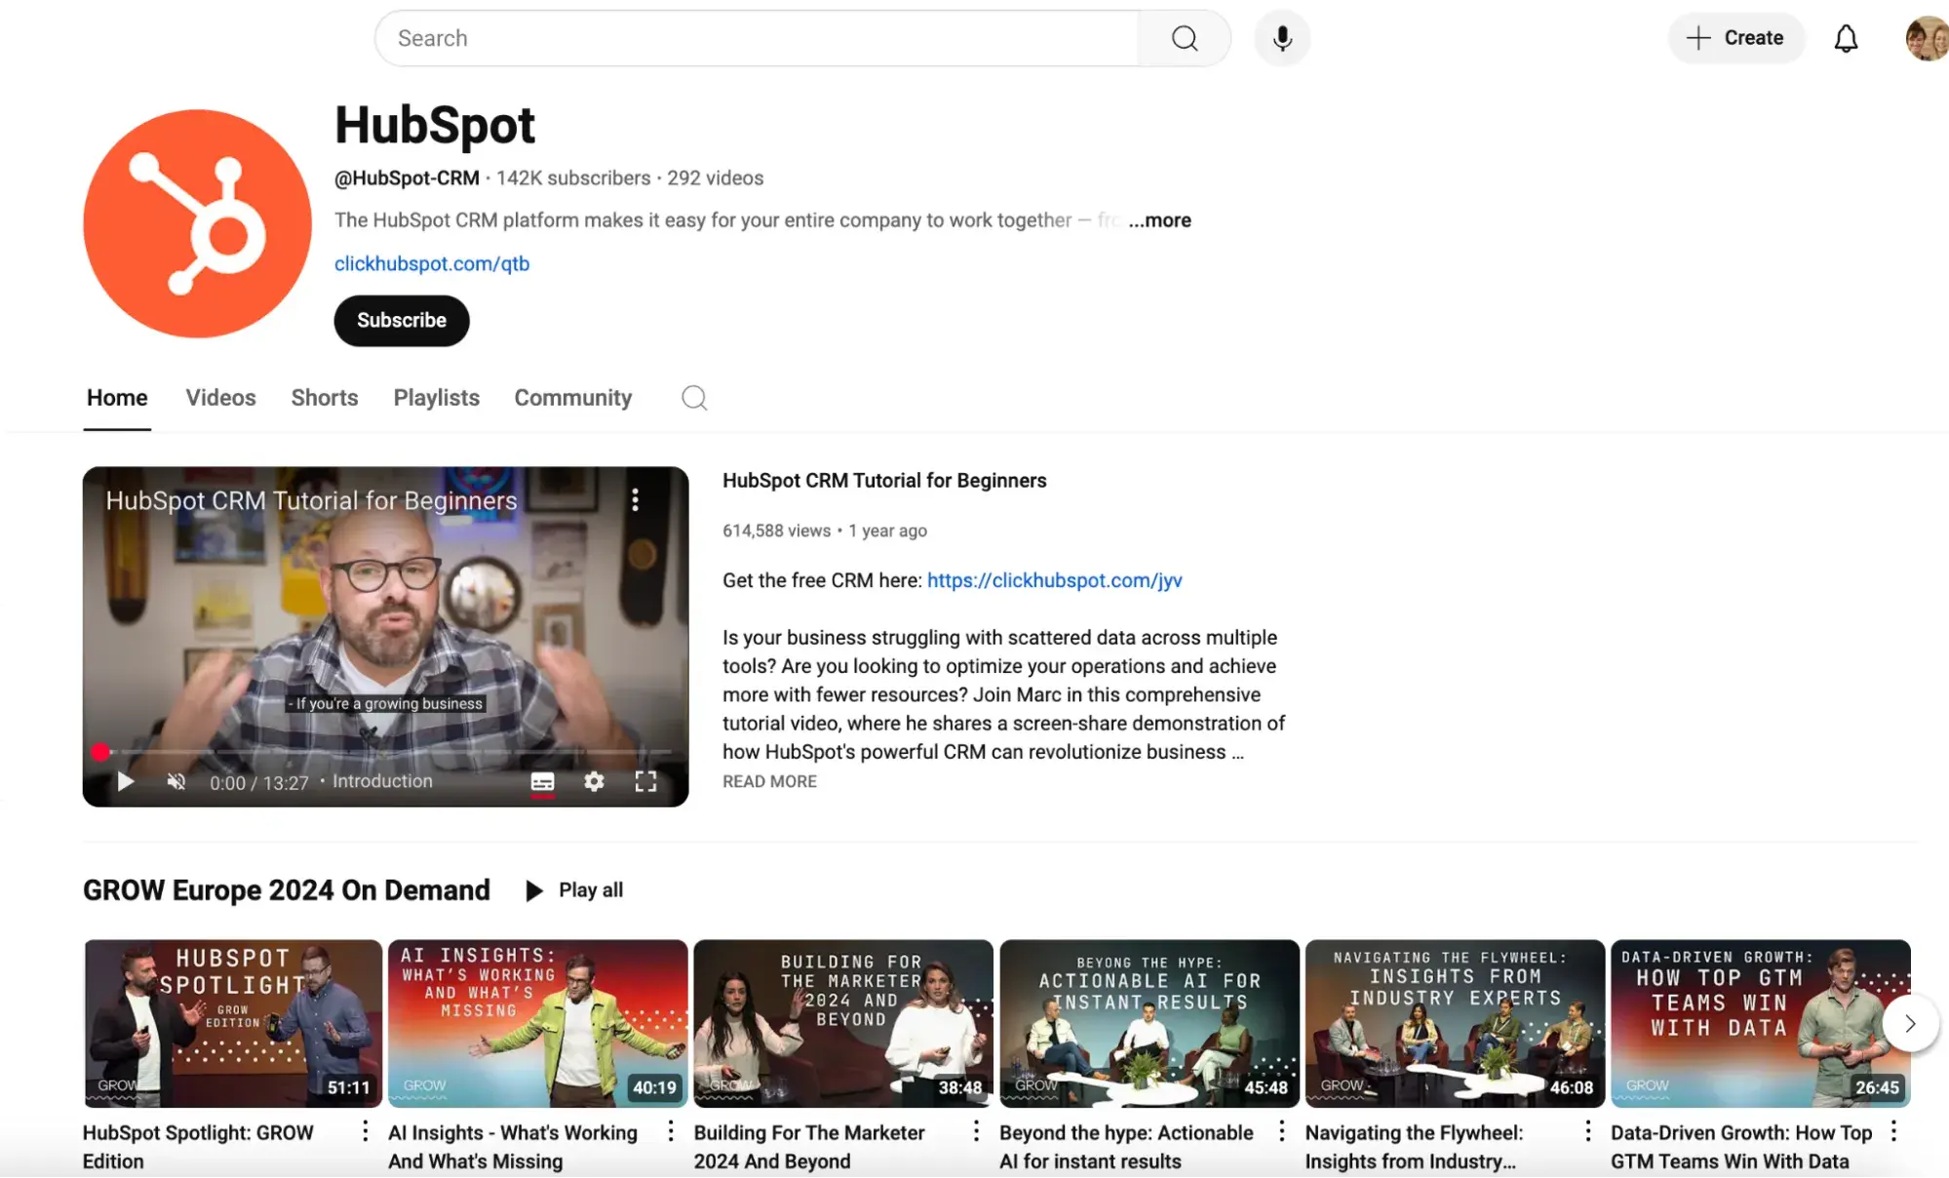Toggle closed captions on the video
The image size is (1949, 1178).
tap(543, 781)
